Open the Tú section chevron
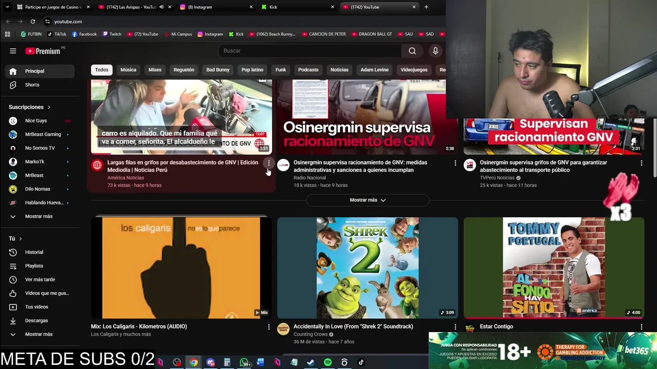The height and width of the screenshot is (369, 657). [21, 238]
